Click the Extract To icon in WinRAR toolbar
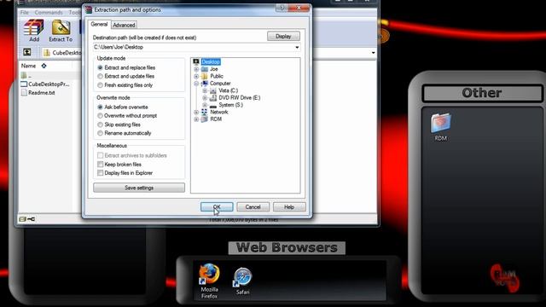Viewport: 546px width, 307px height. (x=61, y=31)
